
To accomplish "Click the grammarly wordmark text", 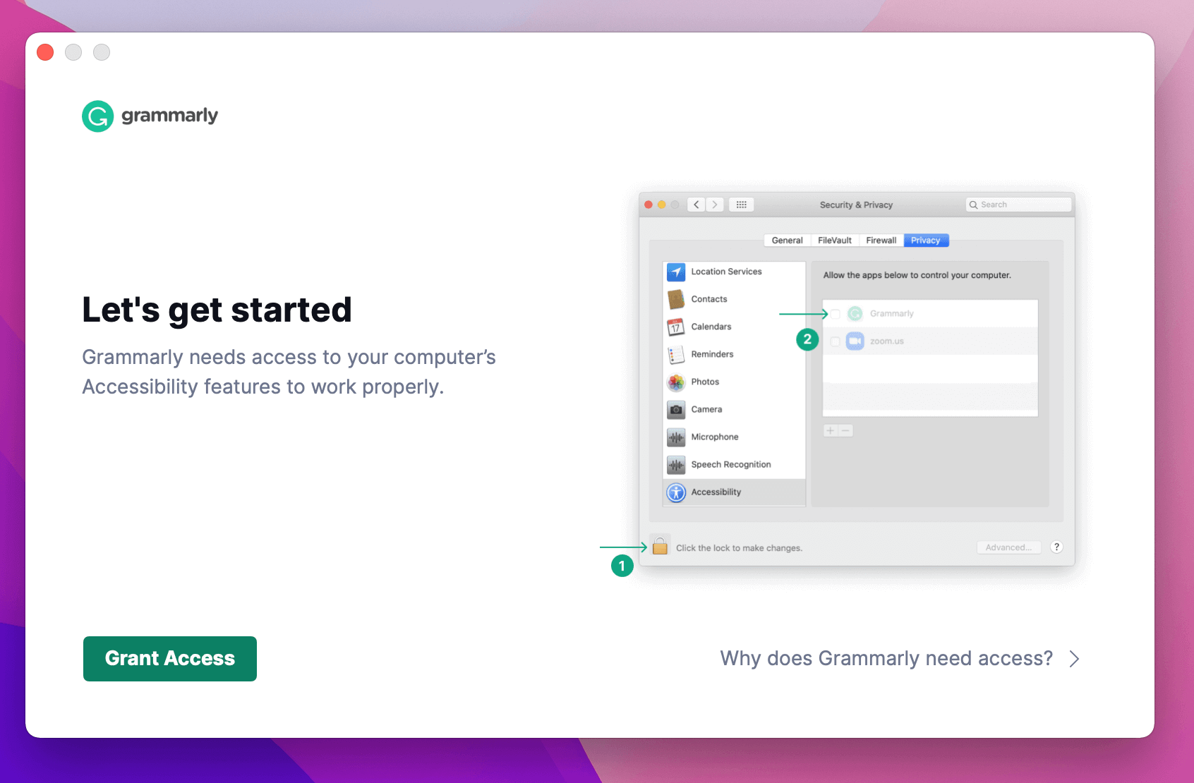I will [x=169, y=116].
